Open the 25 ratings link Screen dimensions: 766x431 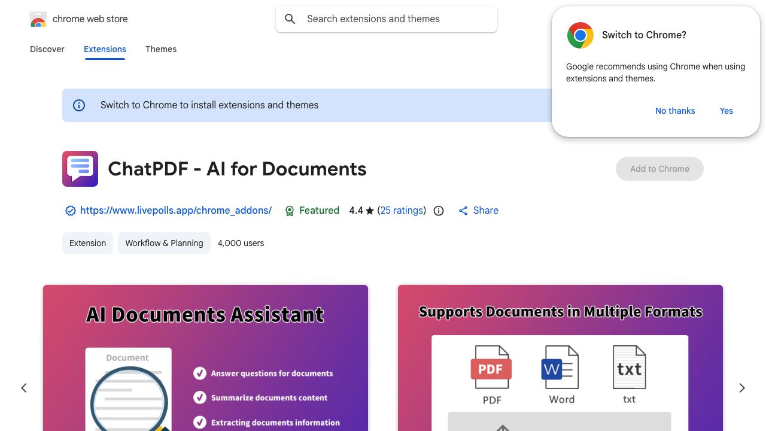click(x=402, y=211)
